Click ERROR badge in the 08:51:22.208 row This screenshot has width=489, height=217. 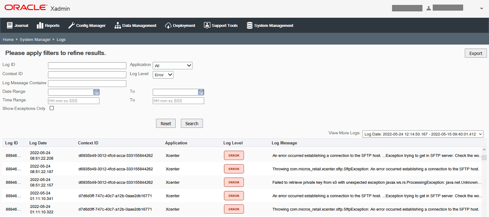(x=234, y=156)
